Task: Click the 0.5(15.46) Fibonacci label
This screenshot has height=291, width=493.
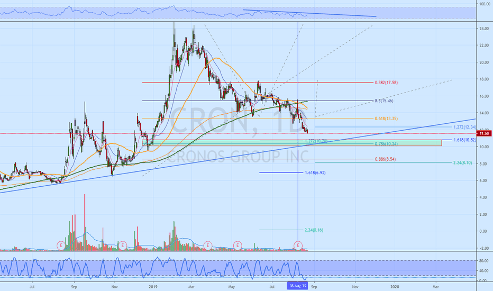Action: [384, 101]
